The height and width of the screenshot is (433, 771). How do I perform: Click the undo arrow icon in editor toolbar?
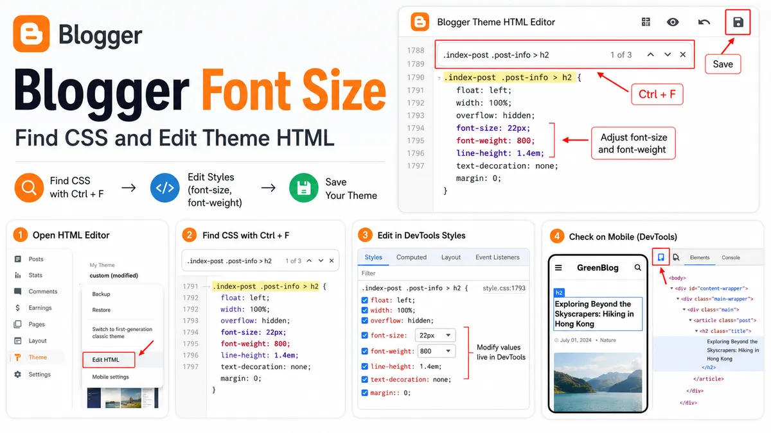(704, 22)
